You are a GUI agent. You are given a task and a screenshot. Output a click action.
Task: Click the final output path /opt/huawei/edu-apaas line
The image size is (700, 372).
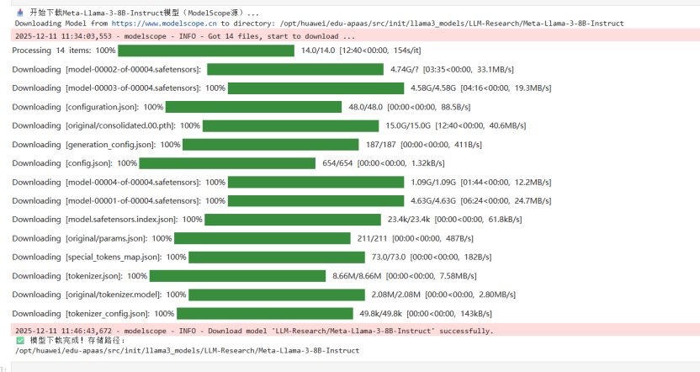(x=187, y=351)
